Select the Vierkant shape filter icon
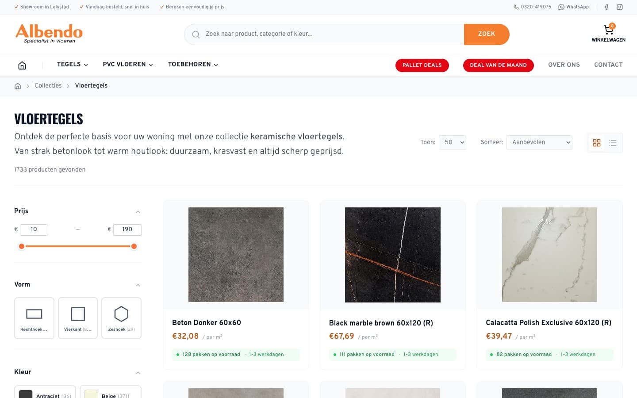 point(78,314)
